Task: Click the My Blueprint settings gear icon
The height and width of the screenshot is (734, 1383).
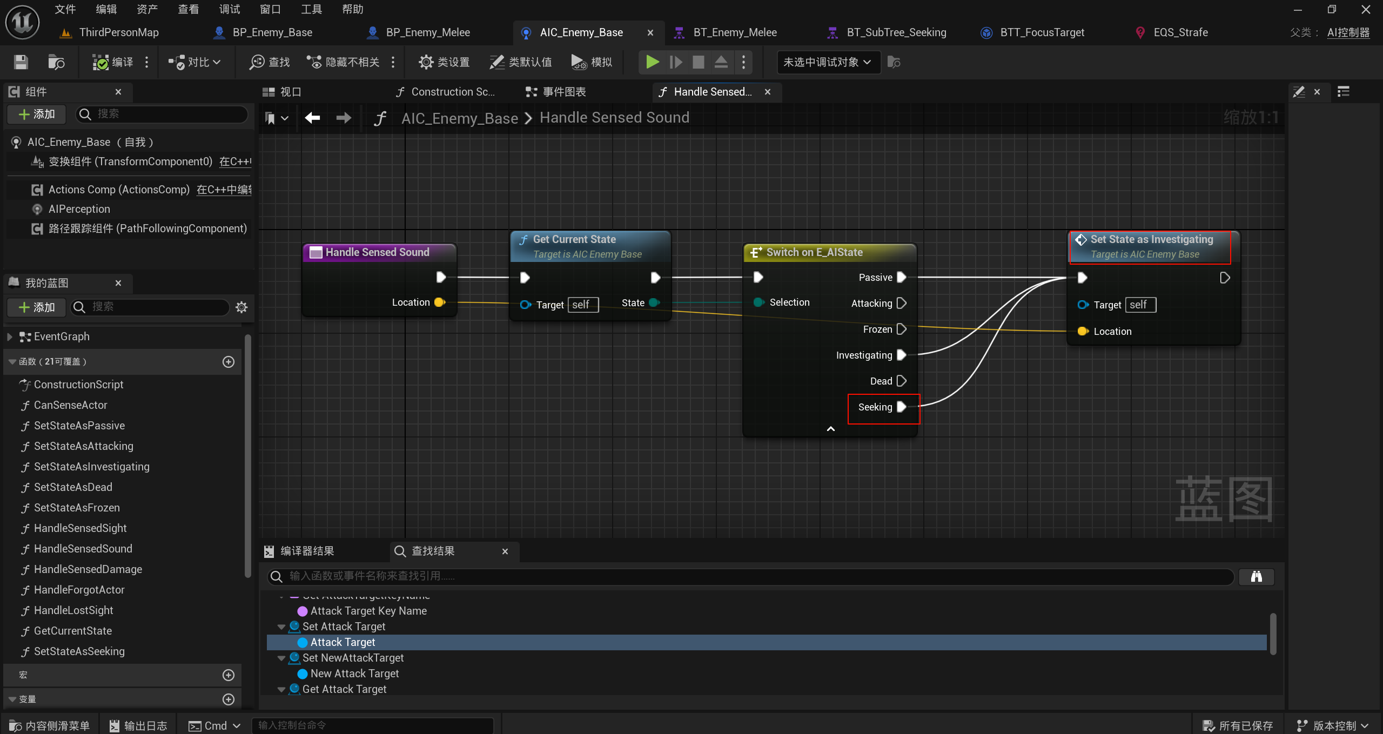Action: 241,307
